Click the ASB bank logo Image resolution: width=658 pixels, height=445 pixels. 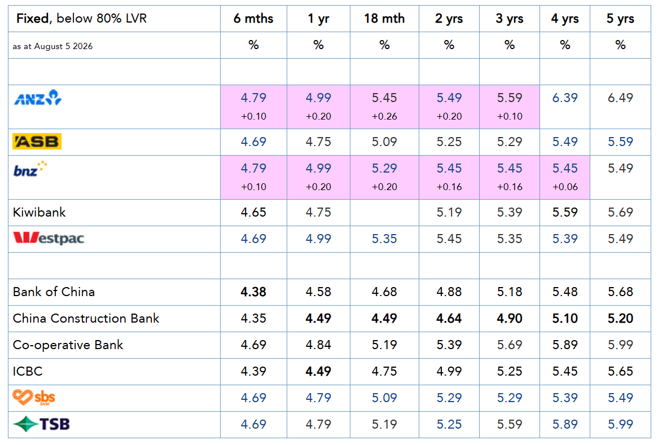click(37, 142)
